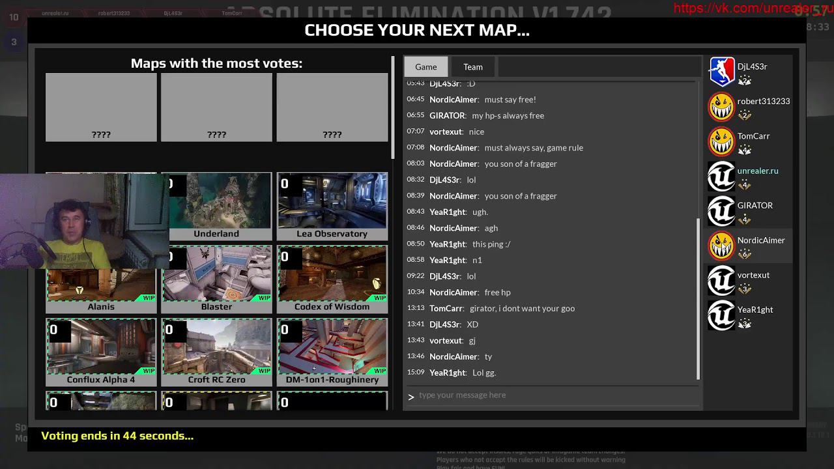The width and height of the screenshot is (834, 469).
Task: Click the map list scrollbar thumb
Action: pyautogui.click(x=393, y=107)
